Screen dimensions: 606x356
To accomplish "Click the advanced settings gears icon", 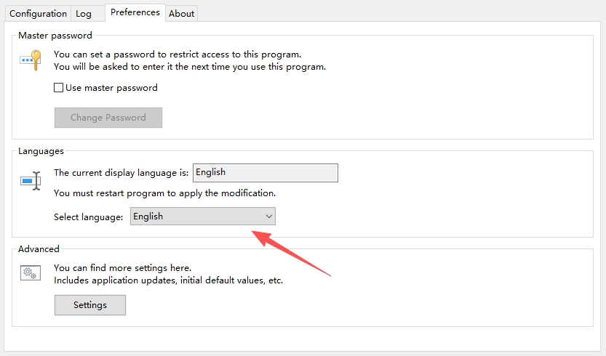I will tap(31, 272).
